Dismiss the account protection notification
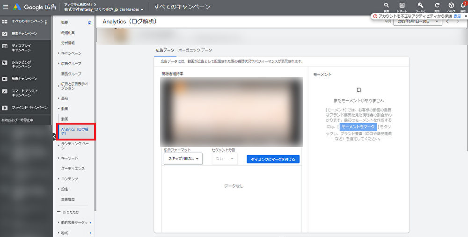Image resolution: width=468 pixels, height=237 pixels. (x=466, y=16)
